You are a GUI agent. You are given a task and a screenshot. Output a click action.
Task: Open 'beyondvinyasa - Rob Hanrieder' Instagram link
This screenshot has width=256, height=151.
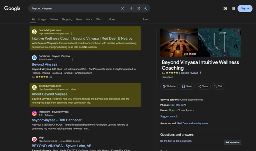coord(57,120)
